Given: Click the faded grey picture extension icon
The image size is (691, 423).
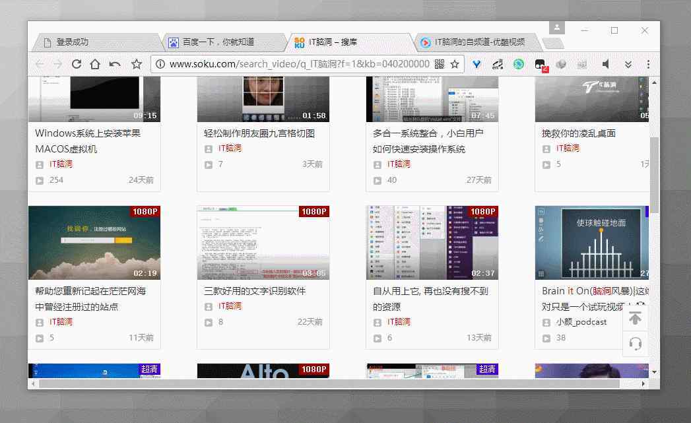Looking at the screenshot, I should 582,64.
